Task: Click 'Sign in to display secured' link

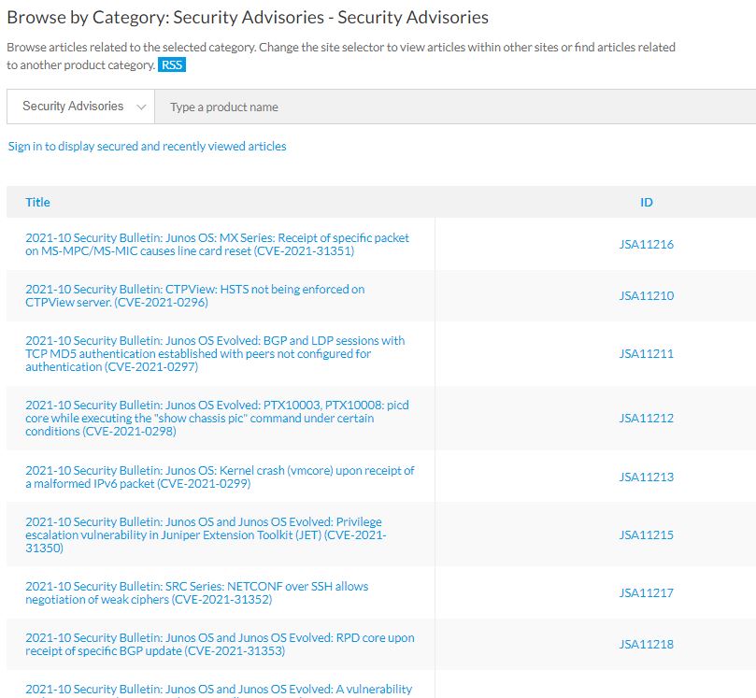Action: coord(147,146)
